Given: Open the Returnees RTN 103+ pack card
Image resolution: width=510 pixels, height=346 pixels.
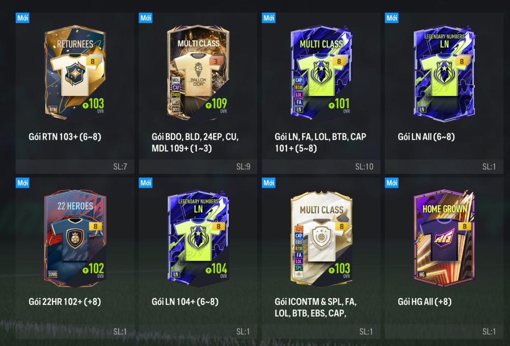Looking at the screenshot, I should pyautogui.click(x=75, y=73).
